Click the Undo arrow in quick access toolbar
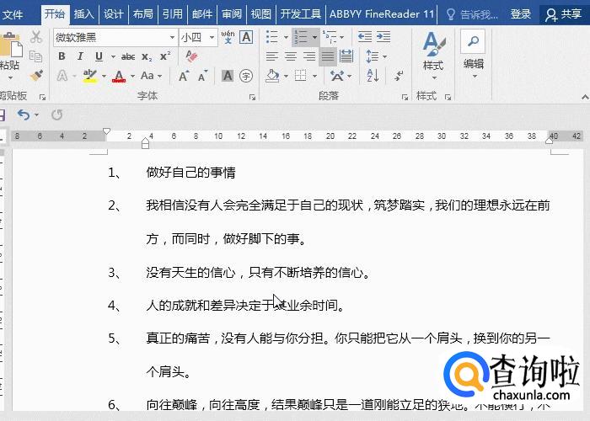Image resolution: width=590 pixels, height=421 pixels. [x=23, y=115]
